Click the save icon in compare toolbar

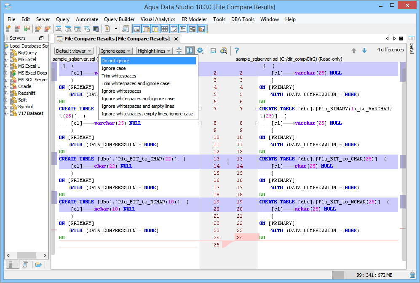point(213,51)
